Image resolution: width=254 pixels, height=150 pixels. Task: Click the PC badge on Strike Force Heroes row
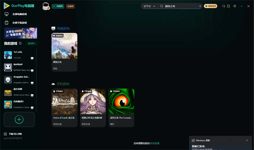tap(32, 95)
